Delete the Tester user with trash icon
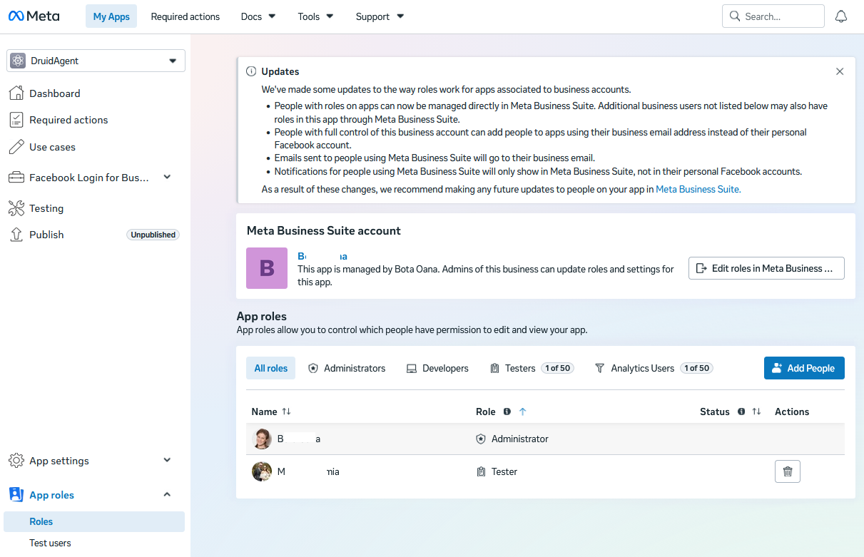The image size is (864, 557). tap(788, 471)
